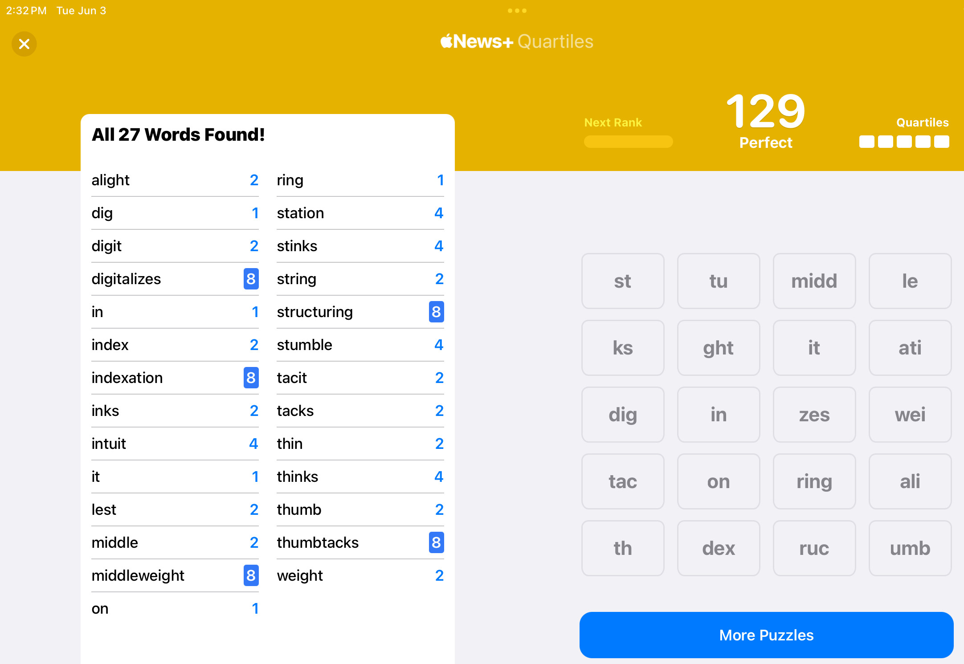Viewport: 964px width, 664px height.
Task: Tap the 8-point badge next to 'indexation'
Action: [251, 378]
